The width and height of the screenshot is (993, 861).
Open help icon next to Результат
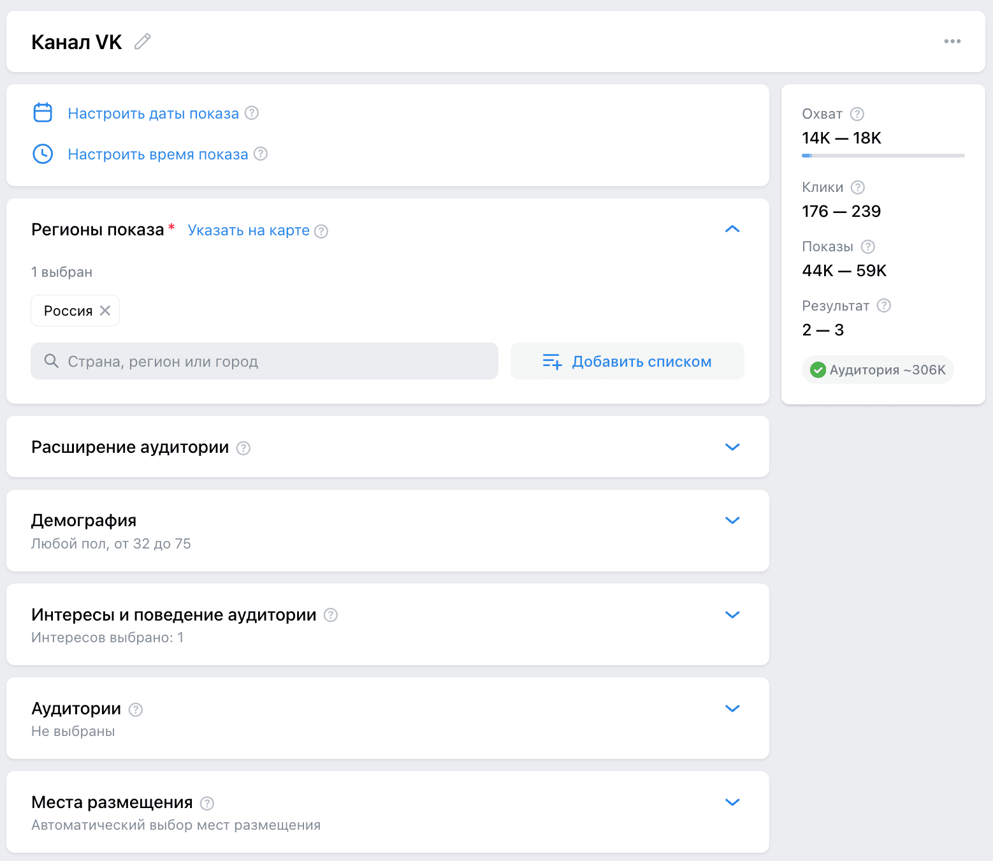pos(884,305)
